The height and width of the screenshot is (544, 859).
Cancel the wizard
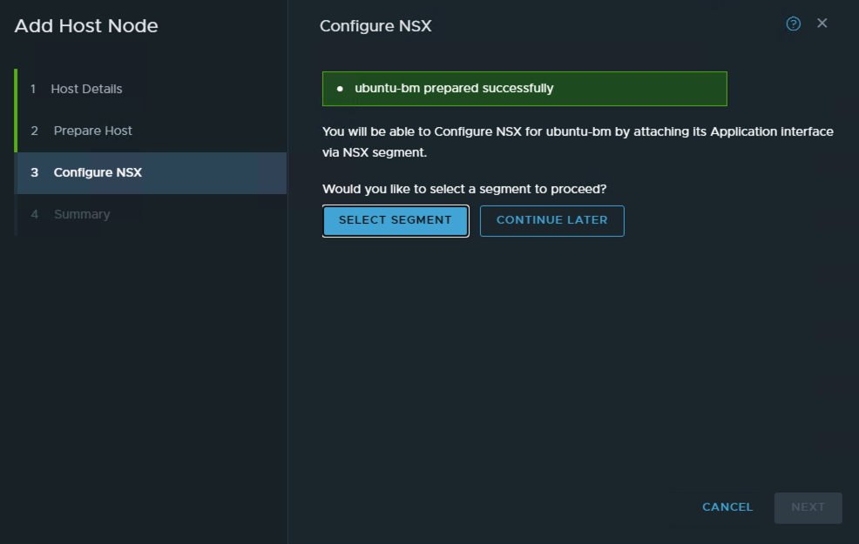(x=727, y=507)
